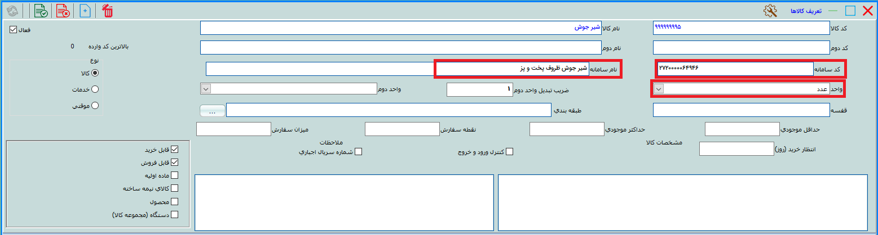Toggle the فعال checkbox
Image resolution: width=878 pixels, height=235 pixels.
(14, 30)
